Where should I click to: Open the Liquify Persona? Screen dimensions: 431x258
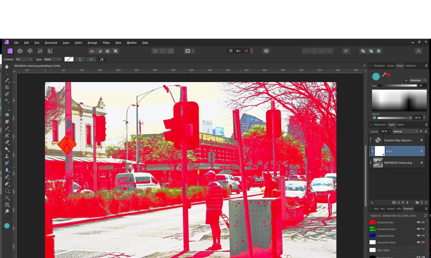(20, 51)
